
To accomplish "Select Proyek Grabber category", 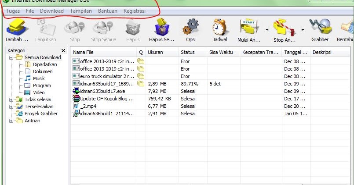I will click(41, 114).
